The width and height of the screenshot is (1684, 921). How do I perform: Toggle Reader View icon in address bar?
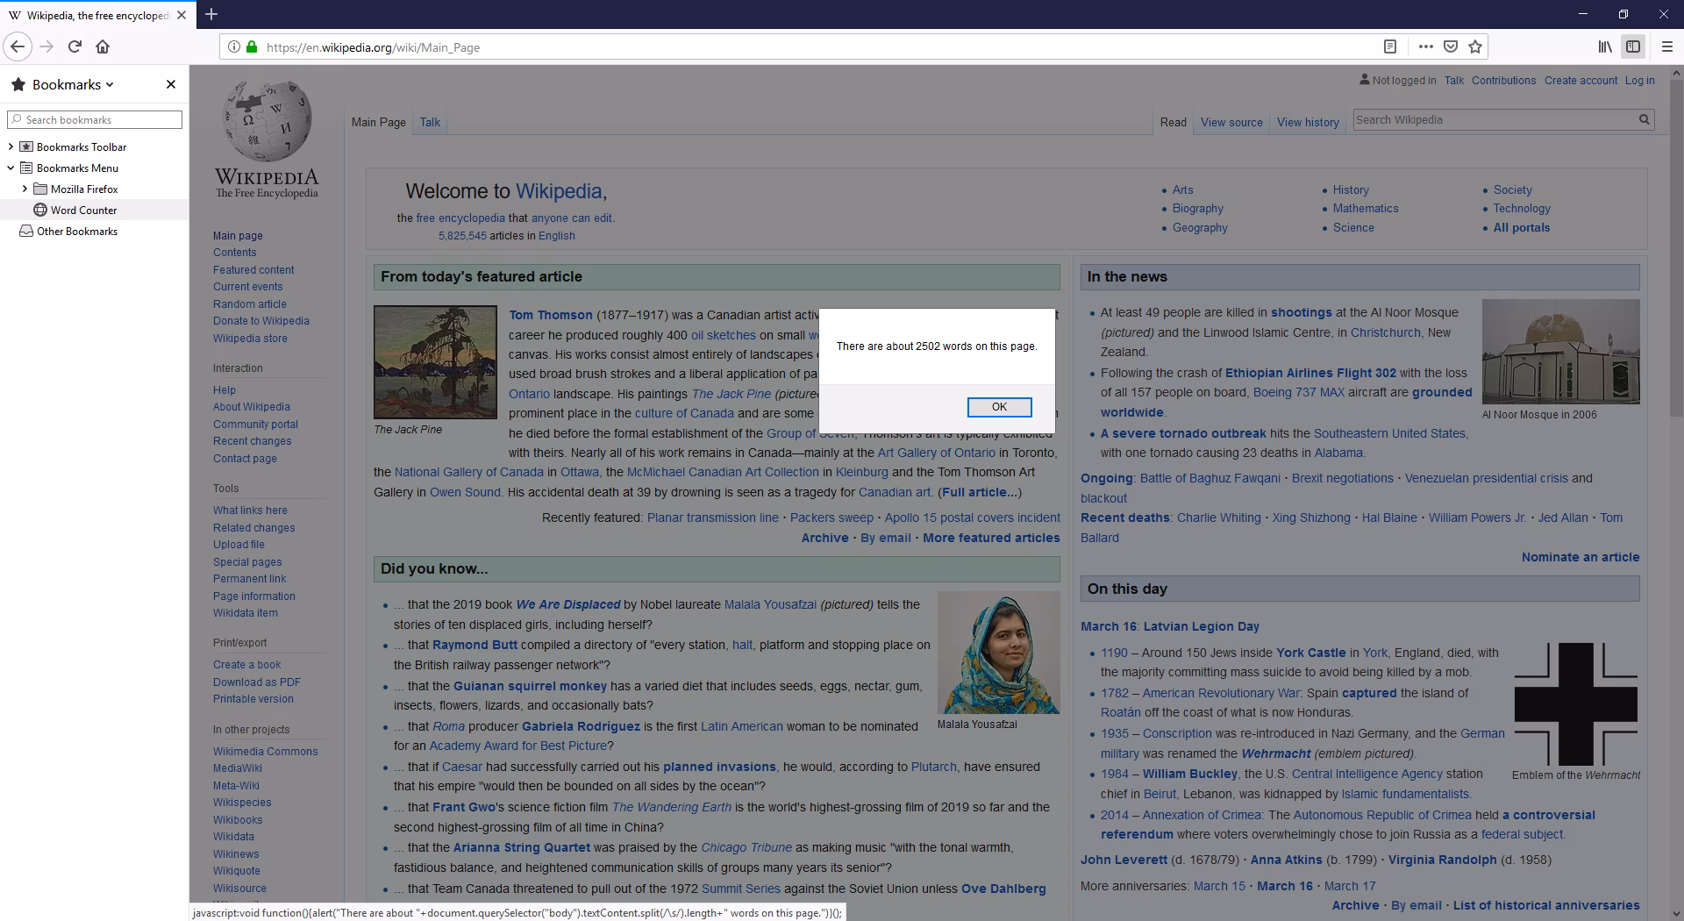tap(1390, 47)
